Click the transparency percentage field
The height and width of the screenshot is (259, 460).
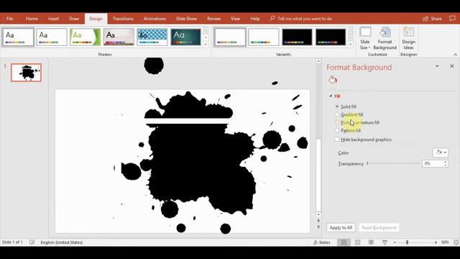(433, 163)
